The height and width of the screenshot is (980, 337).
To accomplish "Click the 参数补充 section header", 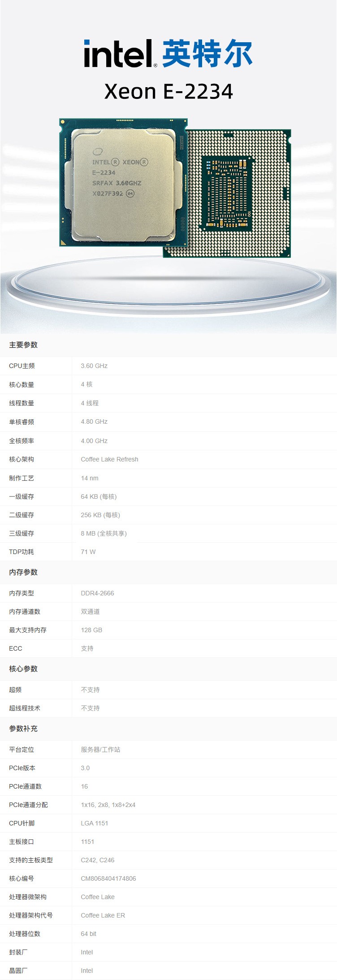I will click(23, 729).
